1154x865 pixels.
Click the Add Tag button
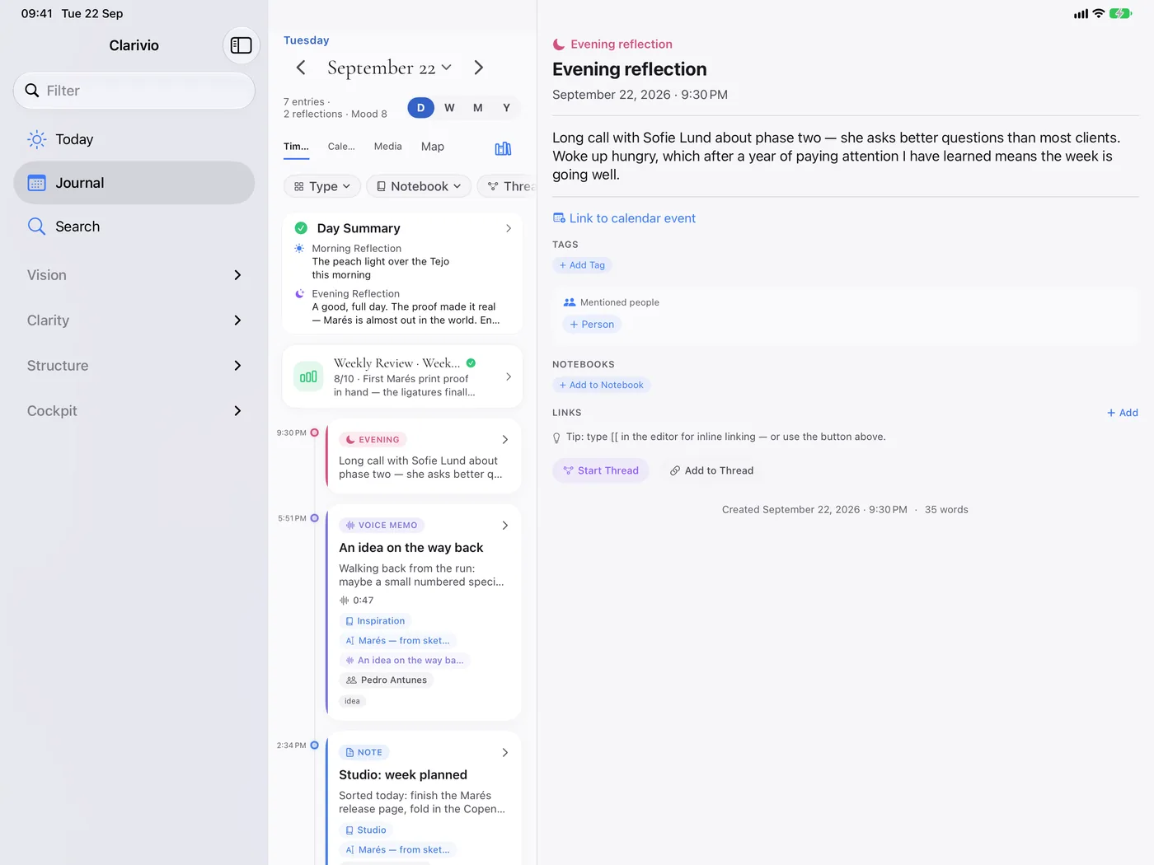pos(583,265)
